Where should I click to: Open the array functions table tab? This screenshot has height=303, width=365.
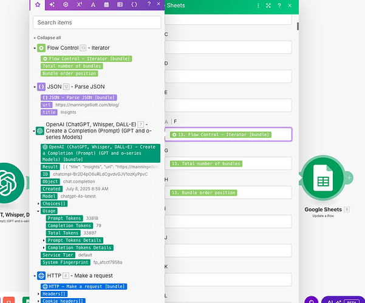(120, 5)
